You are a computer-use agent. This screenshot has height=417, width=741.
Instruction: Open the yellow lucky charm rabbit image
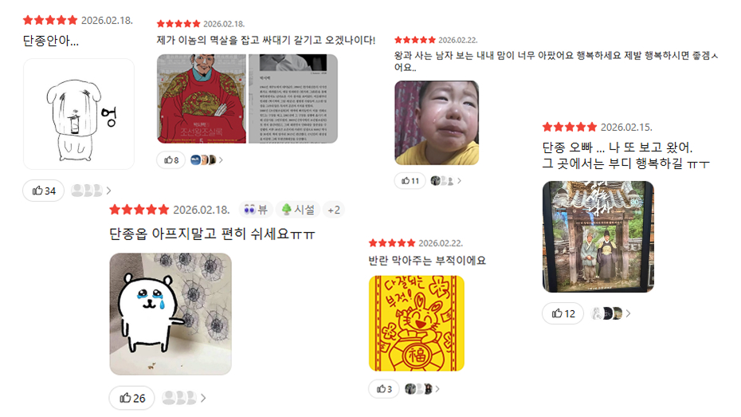[x=417, y=324]
